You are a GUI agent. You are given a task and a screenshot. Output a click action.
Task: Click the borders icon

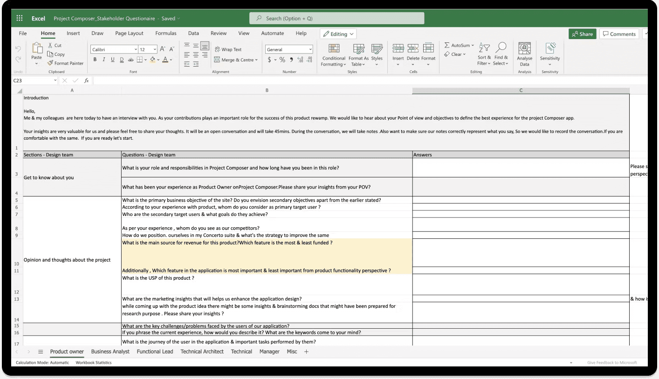point(139,60)
